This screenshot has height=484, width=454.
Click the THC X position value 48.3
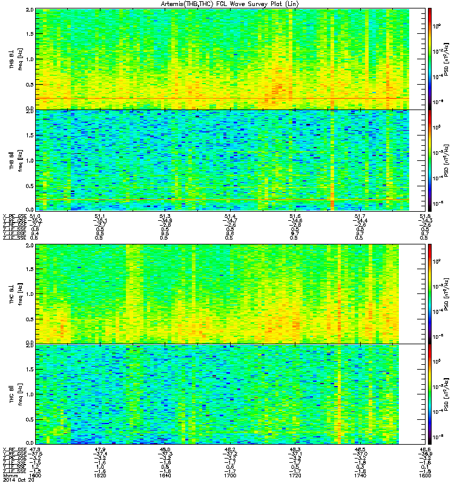(295, 450)
